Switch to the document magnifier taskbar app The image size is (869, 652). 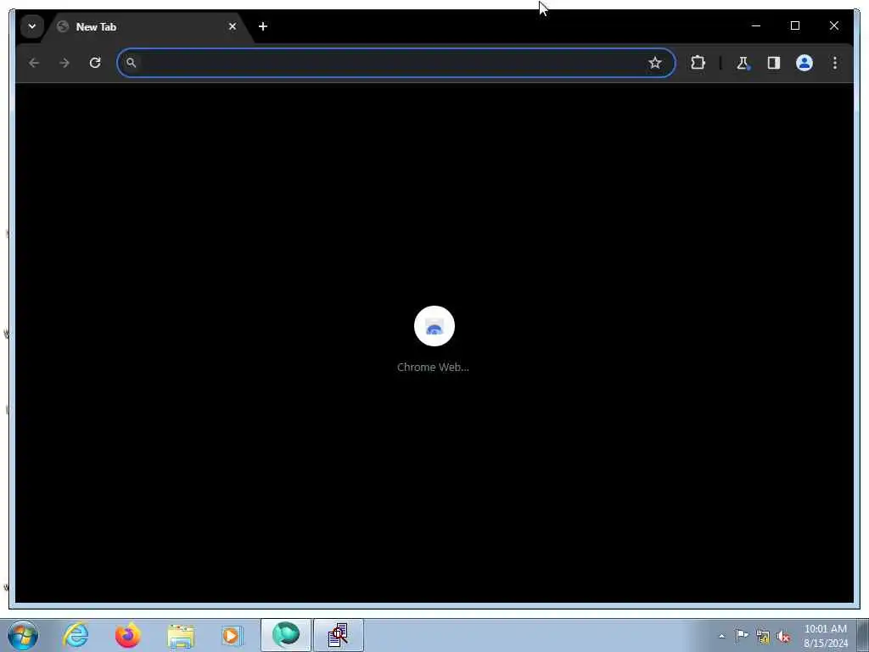[x=338, y=635]
